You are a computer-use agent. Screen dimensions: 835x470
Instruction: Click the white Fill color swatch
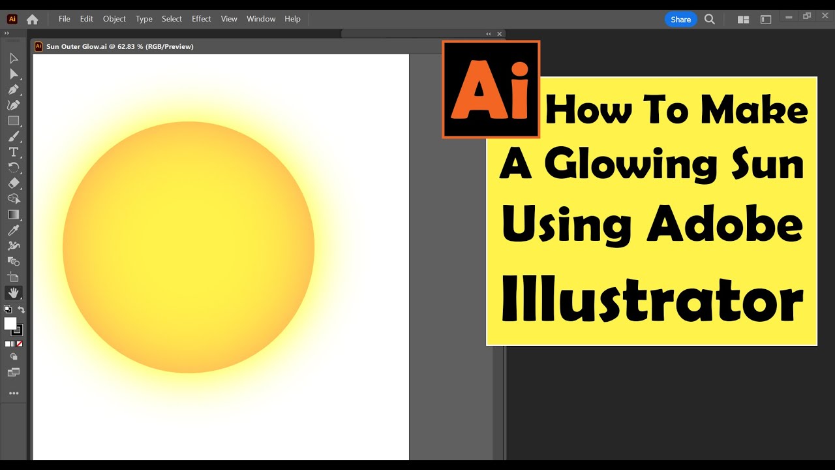pyautogui.click(x=10, y=324)
